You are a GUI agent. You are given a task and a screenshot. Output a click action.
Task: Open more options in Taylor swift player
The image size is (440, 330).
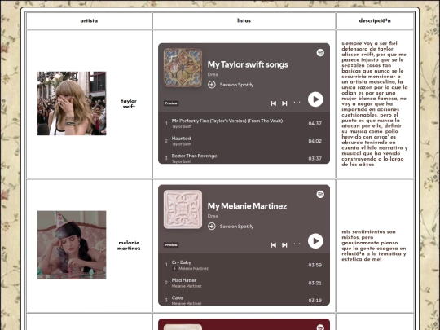click(x=297, y=103)
